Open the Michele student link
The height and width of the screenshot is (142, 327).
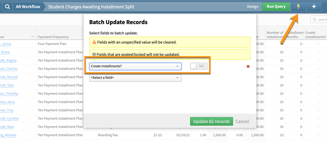(x=8, y=135)
